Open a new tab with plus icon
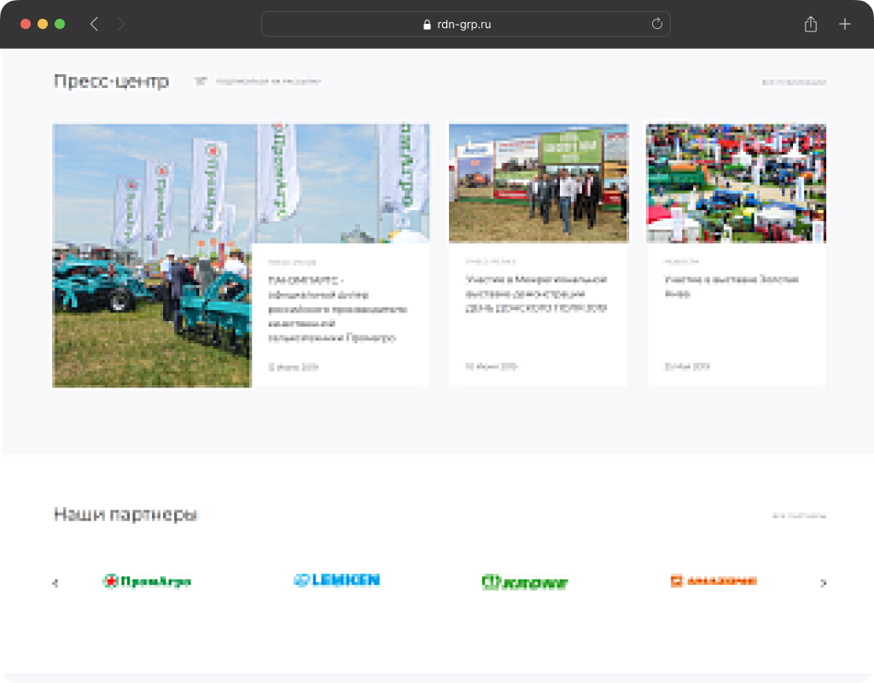This screenshot has width=874, height=683. click(844, 25)
